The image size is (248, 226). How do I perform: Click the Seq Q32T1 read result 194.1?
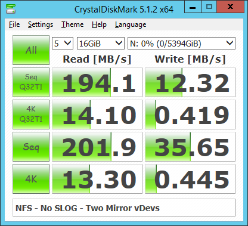click(97, 82)
